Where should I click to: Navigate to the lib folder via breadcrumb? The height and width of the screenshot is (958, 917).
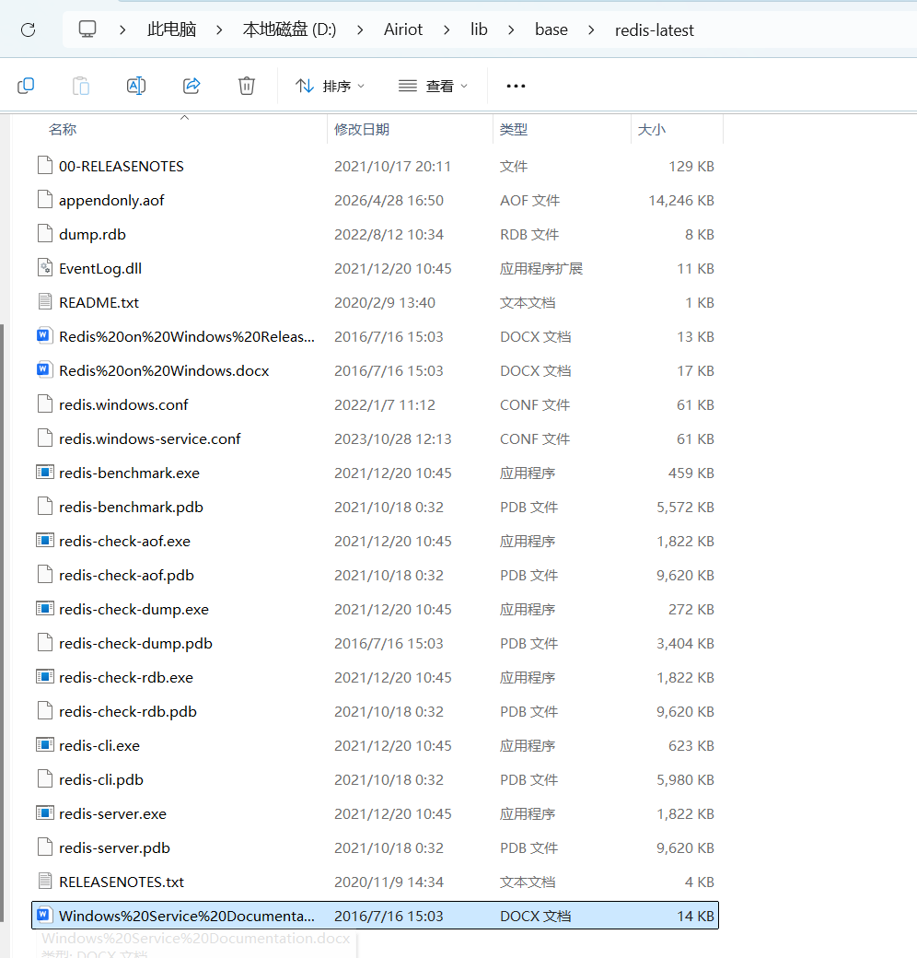coord(479,29)
